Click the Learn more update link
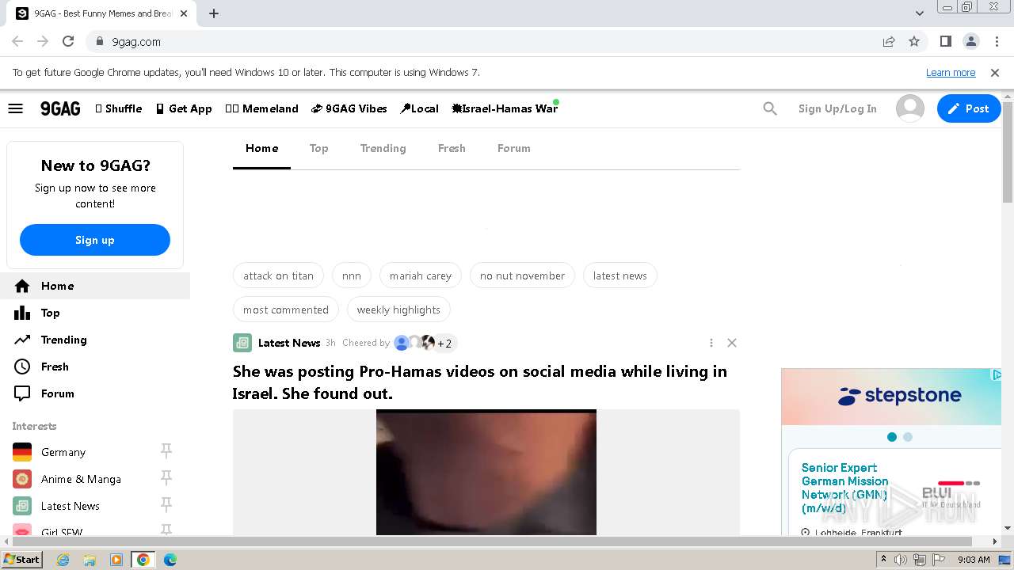Viewport: 1014px width, 570px height. (951, 72)
